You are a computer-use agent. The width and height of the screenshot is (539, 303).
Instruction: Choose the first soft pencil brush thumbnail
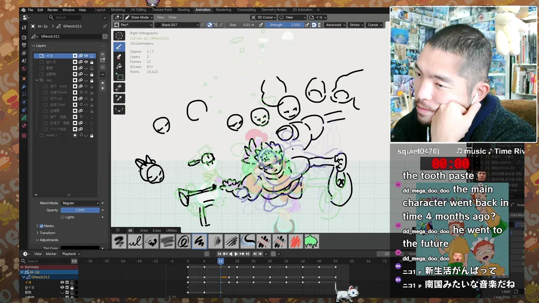pyautogui.click(x=119, y=242)
